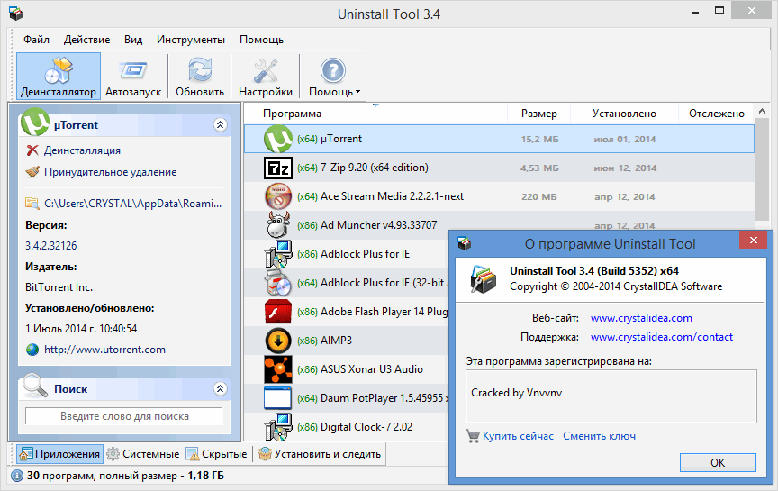This screenshot has height=491, width=778.
Task: Open the Помощь menu in menu bar
Action: (261, 40)
